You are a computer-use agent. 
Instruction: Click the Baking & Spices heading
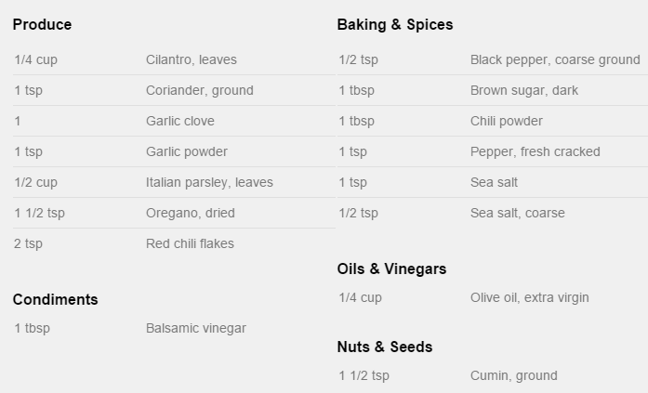click(394, 25)
